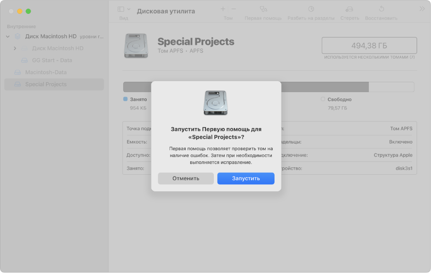Select Macintosh-Data volume in sidebar
Viewport: 431px width, 274px height.
(x=54, y=72)
